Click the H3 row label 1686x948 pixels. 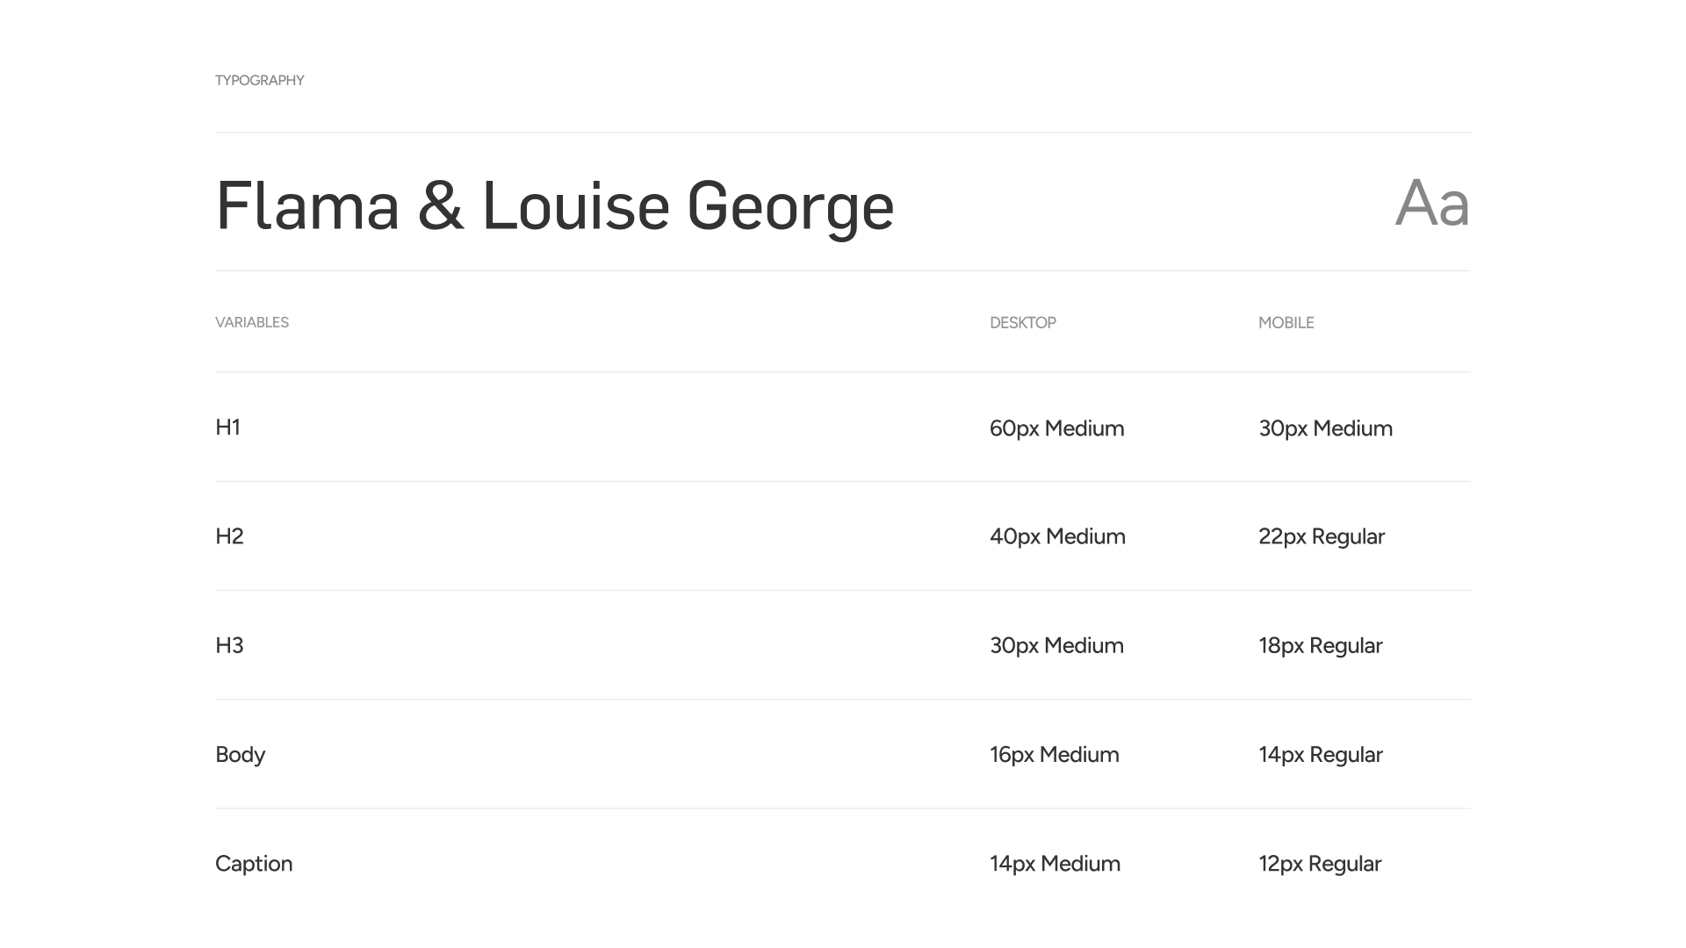click(x=229, y=645)
